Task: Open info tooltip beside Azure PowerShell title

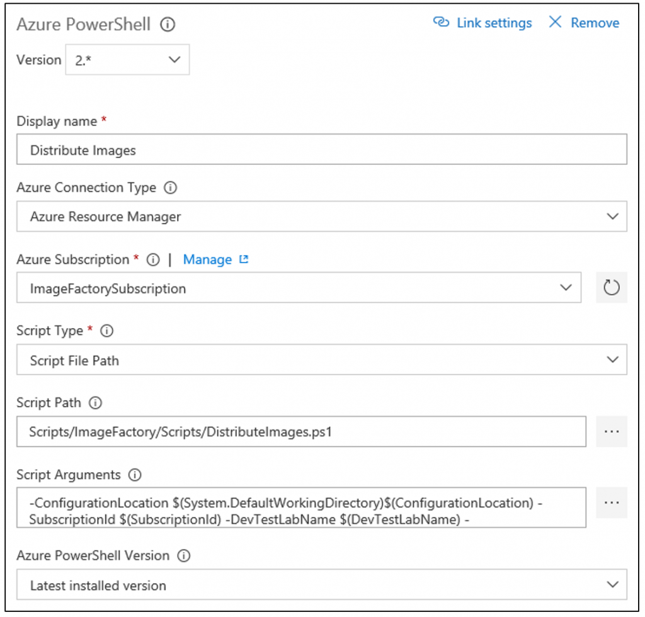Action: [x=168, y=25]
